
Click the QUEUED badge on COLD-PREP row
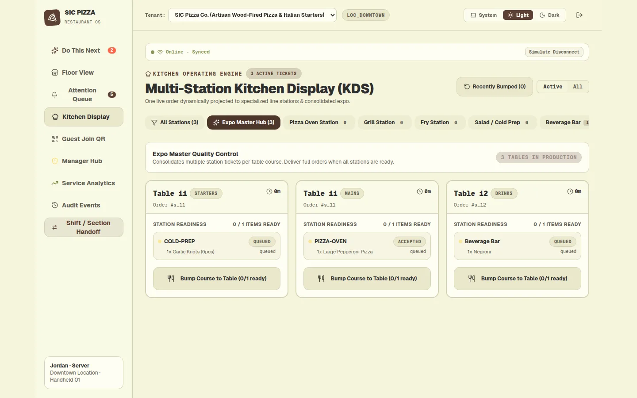262,241
